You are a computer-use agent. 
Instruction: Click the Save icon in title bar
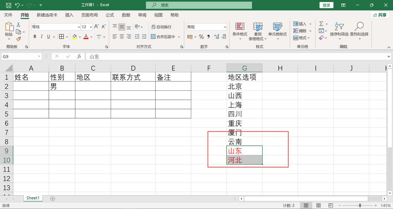9,5
